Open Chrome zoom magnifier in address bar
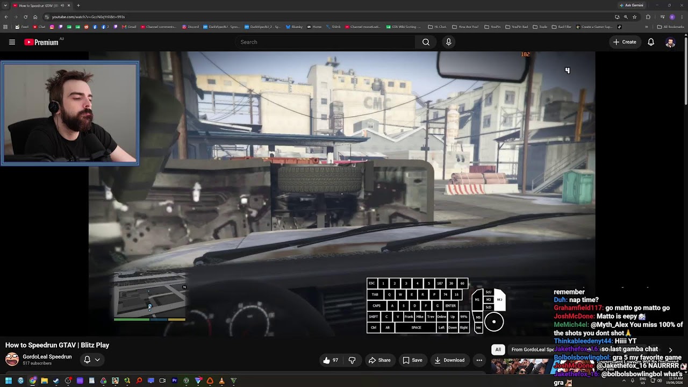The width and height of the screenshot is (688, 387). point(626,17)
